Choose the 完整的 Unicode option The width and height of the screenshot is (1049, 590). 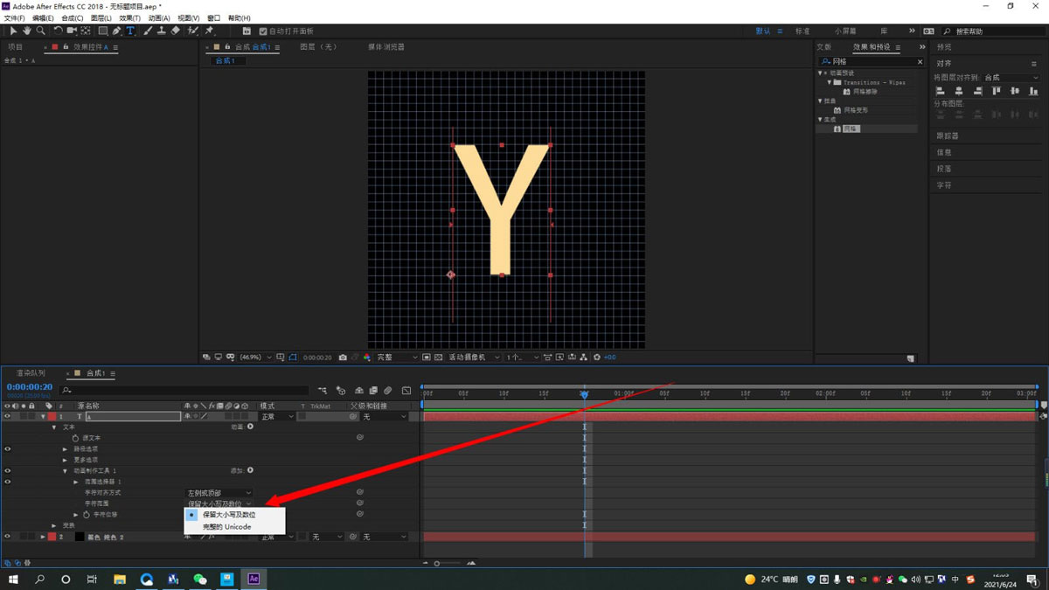226,527
